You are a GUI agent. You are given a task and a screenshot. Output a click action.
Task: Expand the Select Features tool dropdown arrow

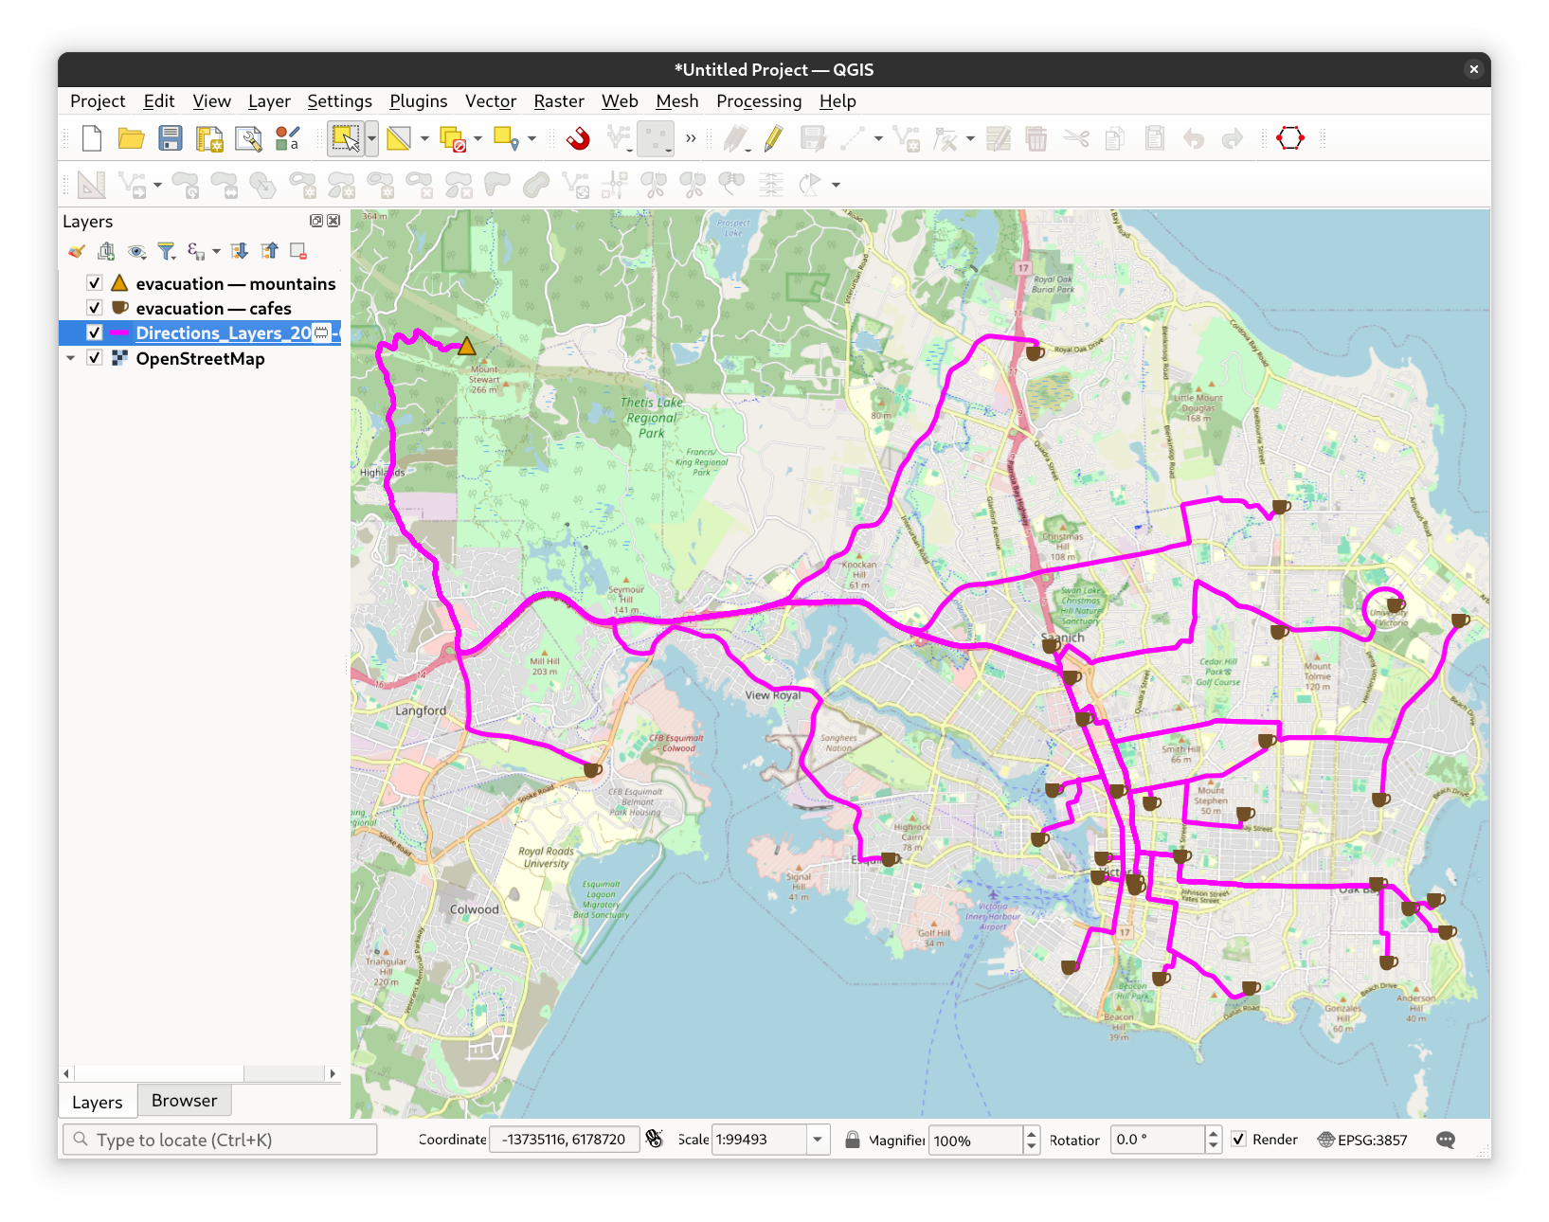[x=372, y=139]
